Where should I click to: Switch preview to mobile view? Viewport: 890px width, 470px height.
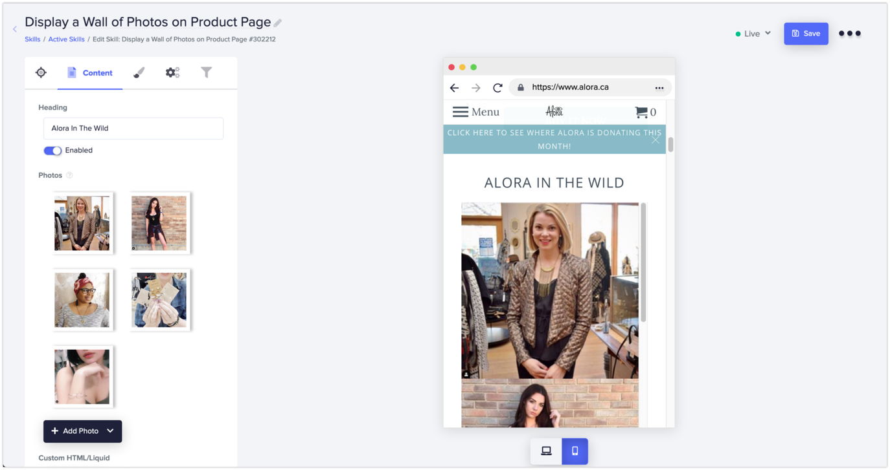pyautogui.click(x=574, y=451)
